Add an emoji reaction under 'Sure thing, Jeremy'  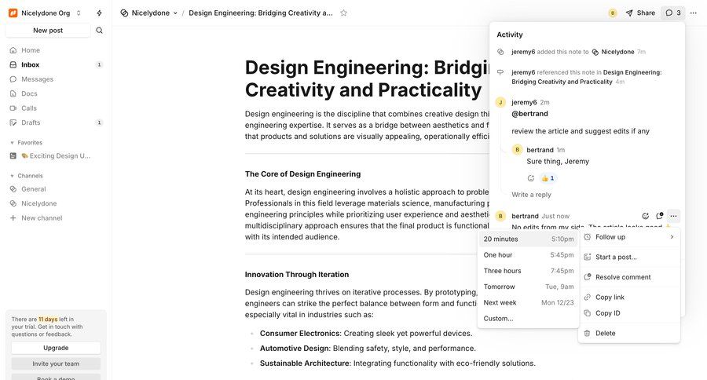(x=531, y=178)
